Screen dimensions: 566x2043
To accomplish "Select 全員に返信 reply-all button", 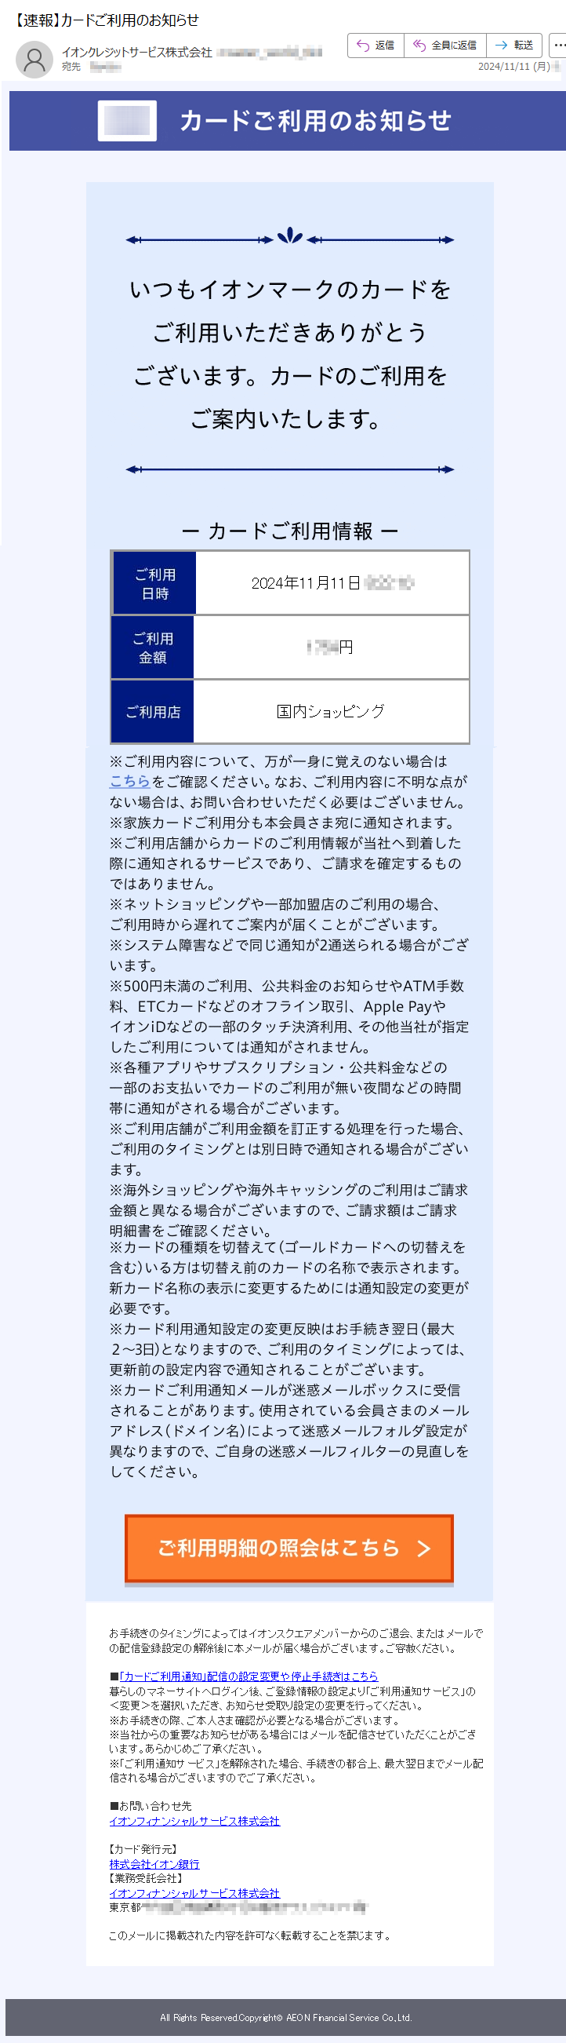I will click(x=446, y=46).
